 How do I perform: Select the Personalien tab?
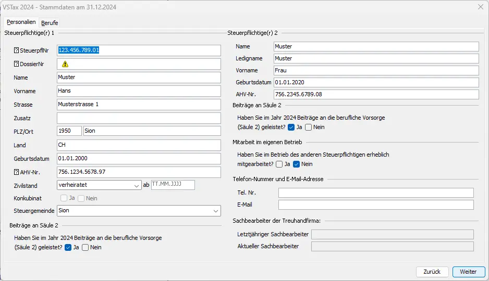pyautogui.click(x=21, y=22)
